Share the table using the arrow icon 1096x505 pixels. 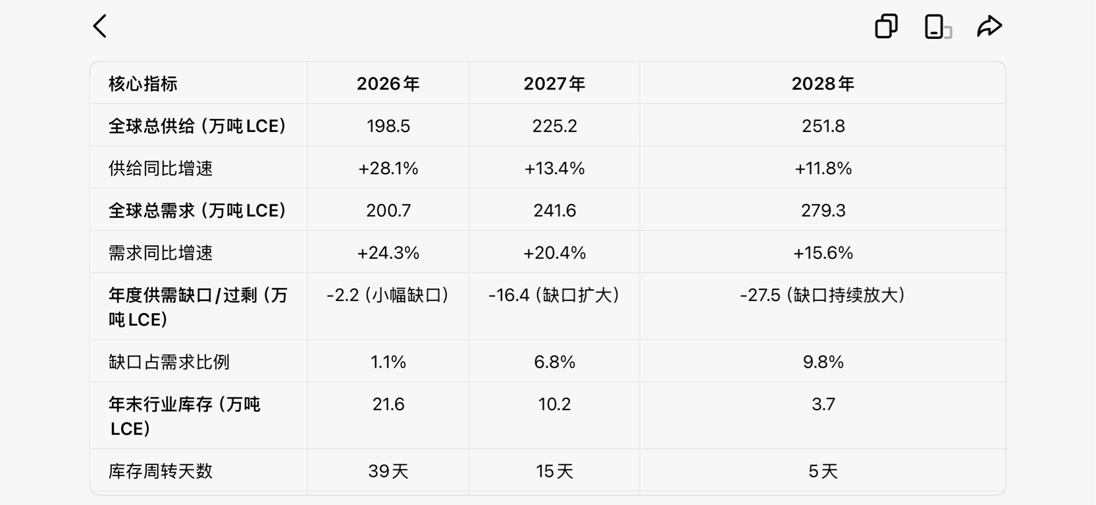tap(989, 26)
